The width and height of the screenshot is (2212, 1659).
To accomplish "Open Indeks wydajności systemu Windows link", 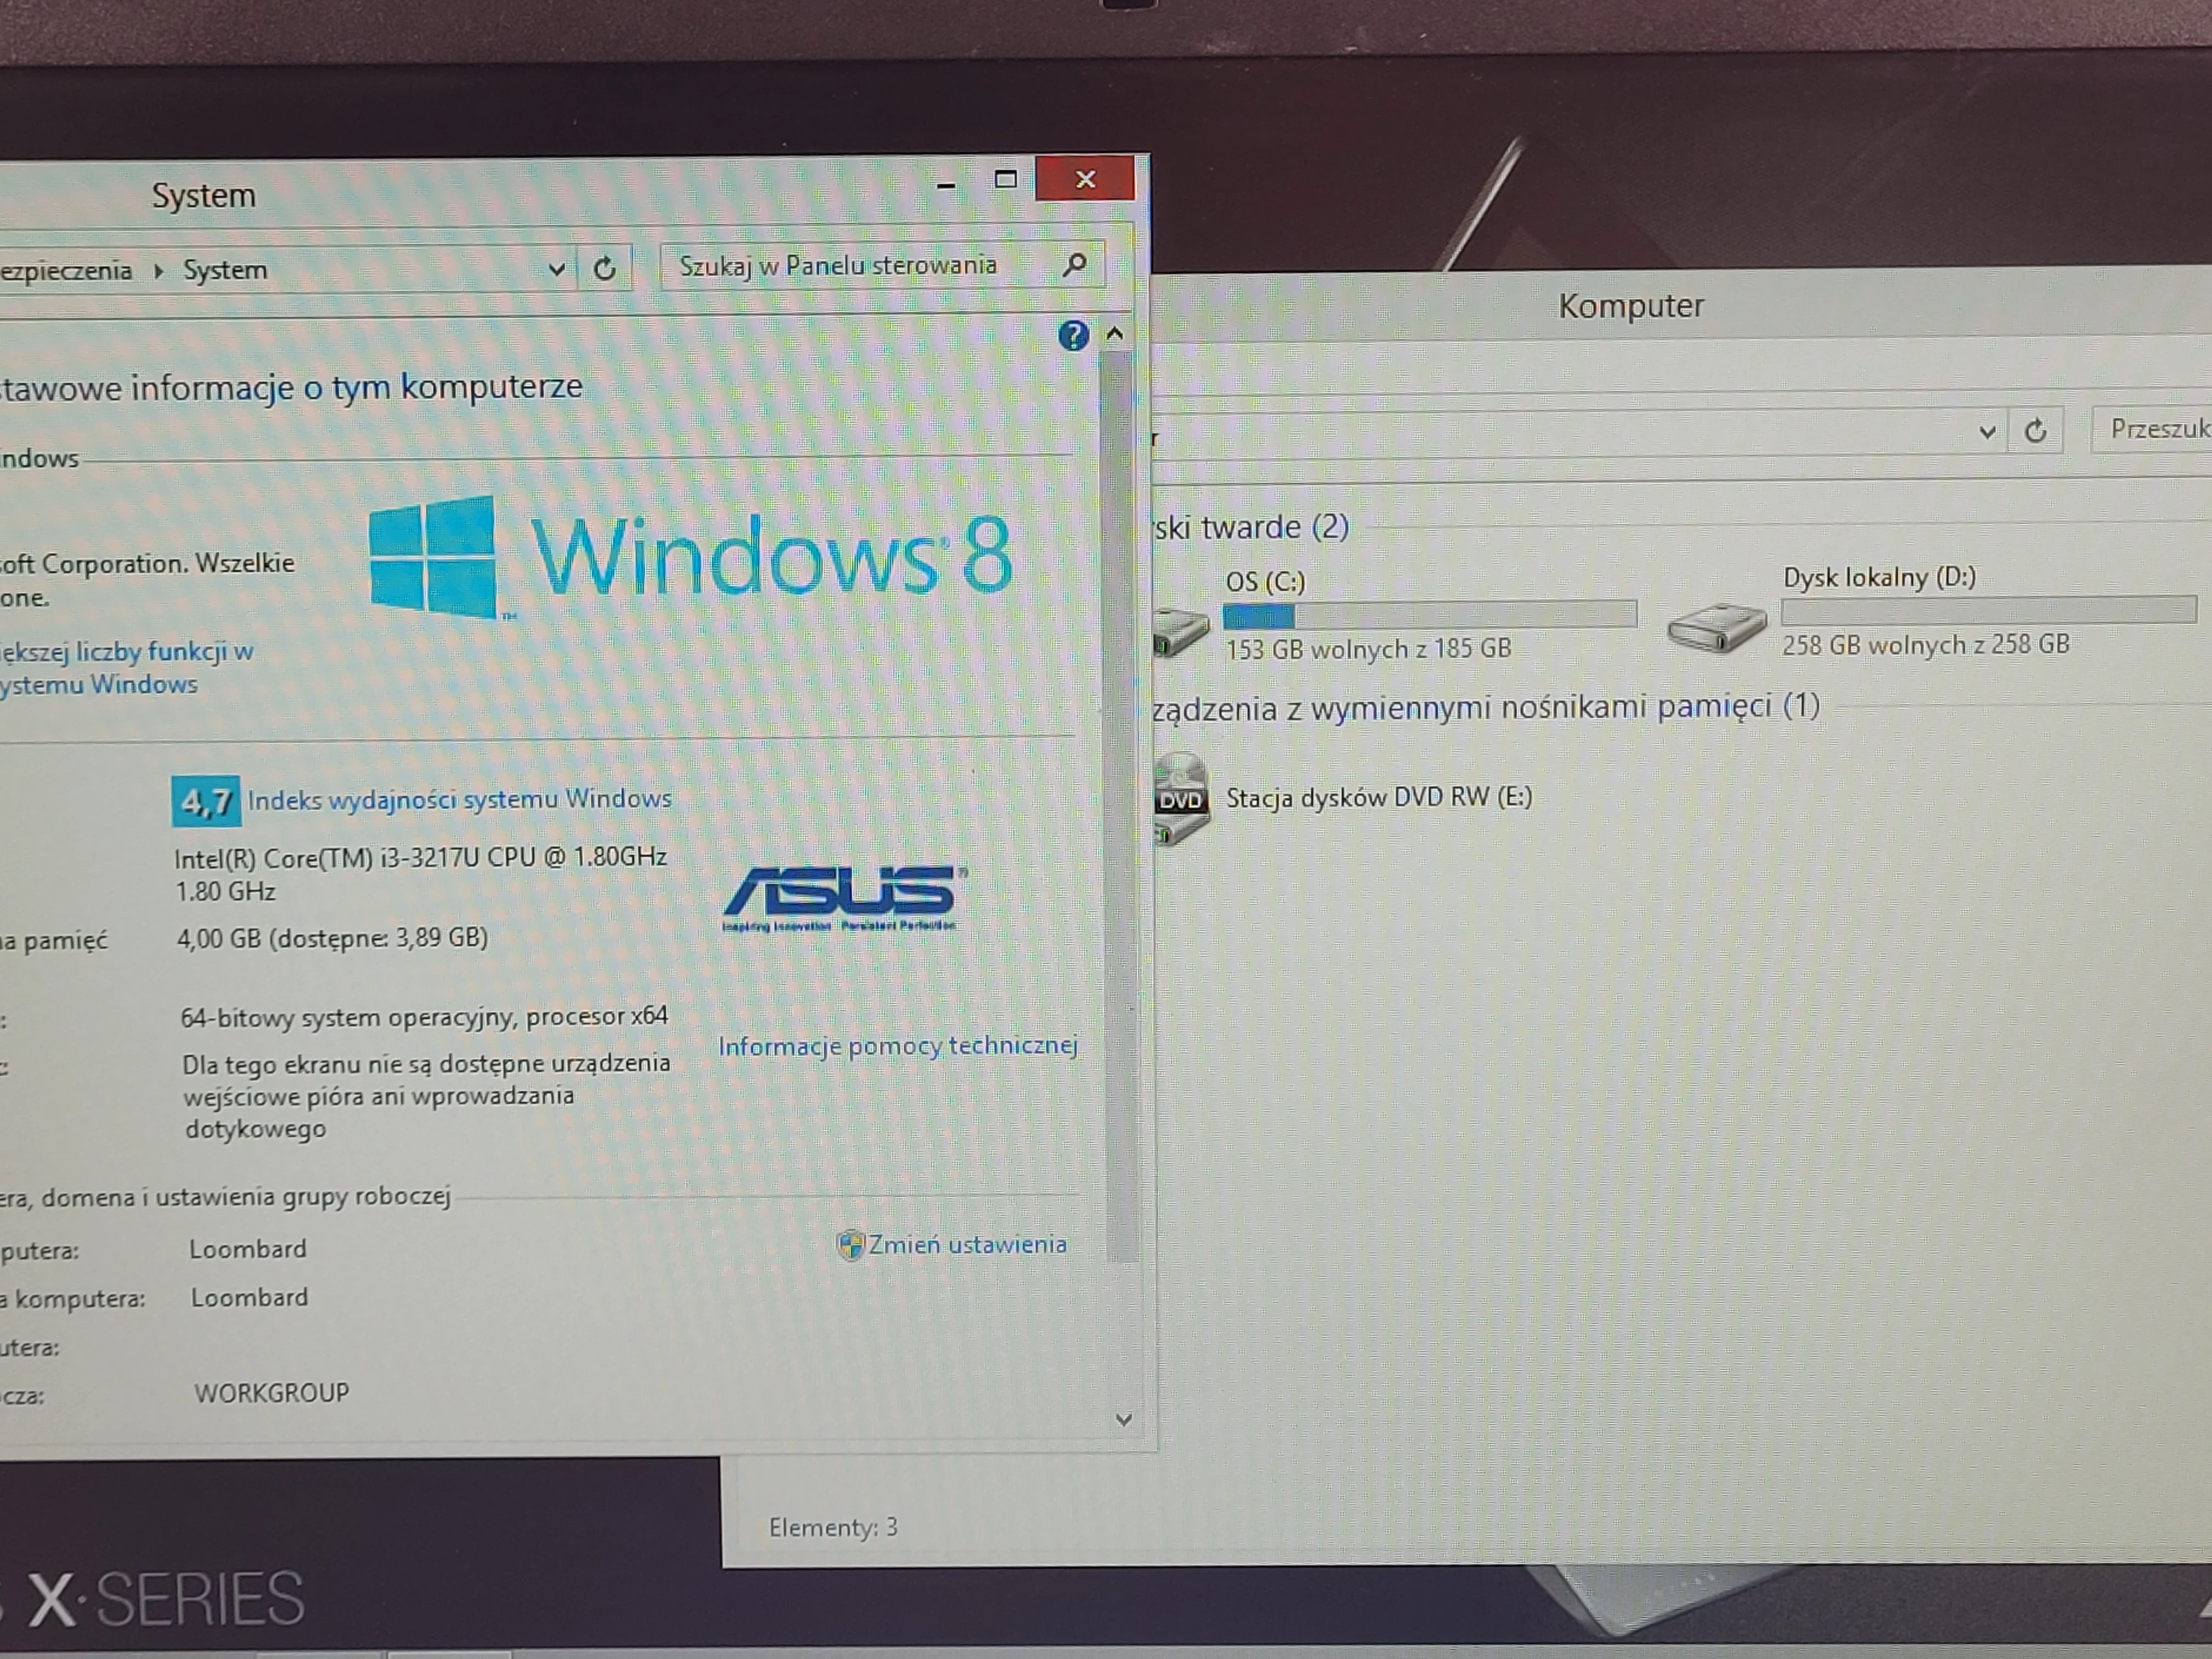I will 460,799.
